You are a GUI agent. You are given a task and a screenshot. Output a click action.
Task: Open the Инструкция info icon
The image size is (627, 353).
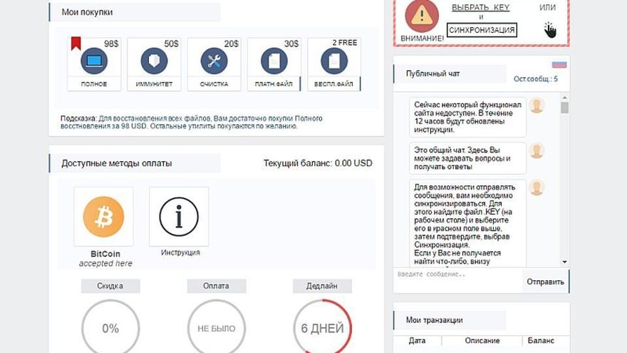pos(178,216)
